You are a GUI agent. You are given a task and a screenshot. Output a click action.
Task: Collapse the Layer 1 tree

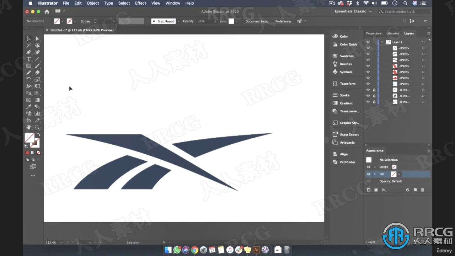(382, 42)
